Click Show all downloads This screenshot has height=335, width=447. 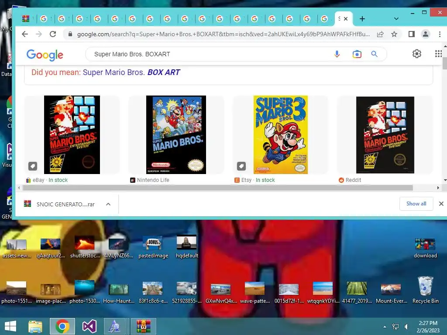[416, 204]
